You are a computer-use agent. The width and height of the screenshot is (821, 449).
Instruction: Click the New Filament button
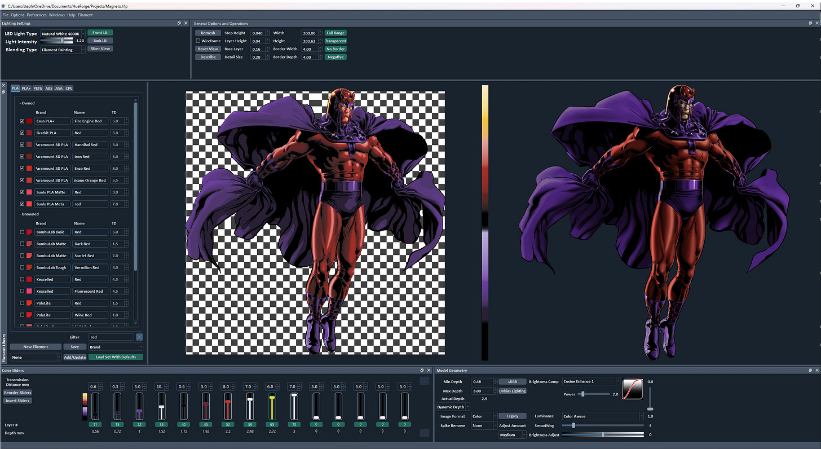(36, 347)
